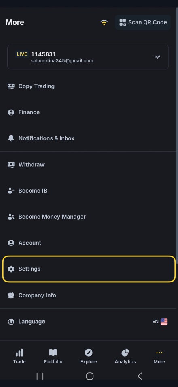Switch to the Portfolio tab
This screenshot has width=178, height=387.
click(53, 357)
